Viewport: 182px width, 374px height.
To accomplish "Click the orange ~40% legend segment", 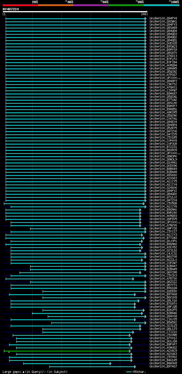I will click(55, 5).
